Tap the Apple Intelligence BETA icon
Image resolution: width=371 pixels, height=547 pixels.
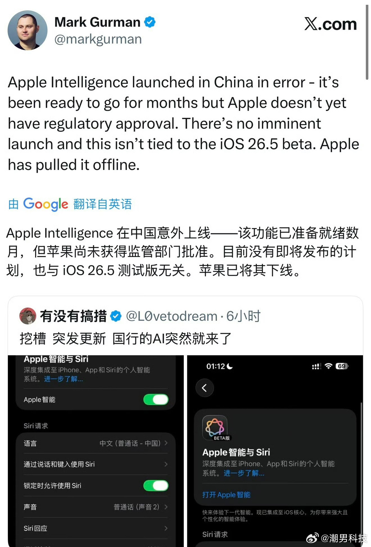pyautogui.click(x=215, y=428)
